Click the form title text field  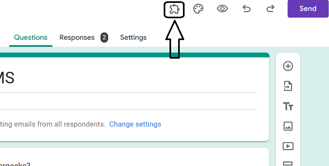[96, 79]
